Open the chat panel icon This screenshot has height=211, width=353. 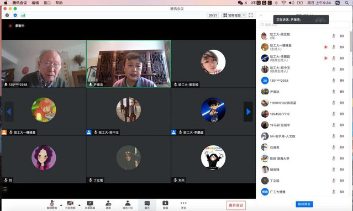(x=147, y=204)
